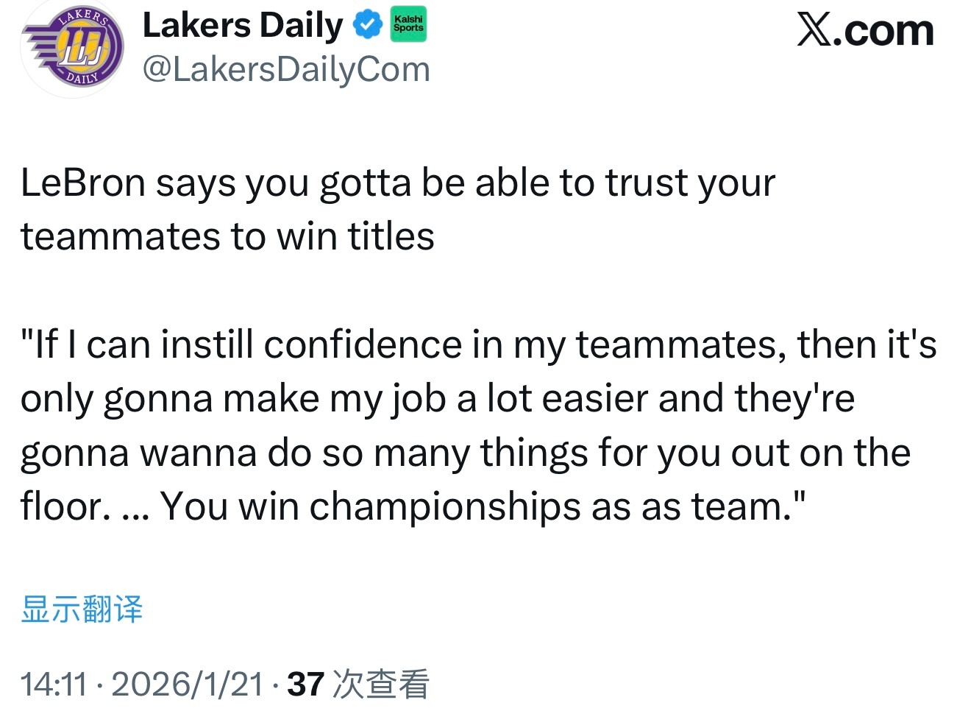Open the Lakers Daily profile avatar
The width and height of the screenshot is (971, 725).
(x=72, y=49)
